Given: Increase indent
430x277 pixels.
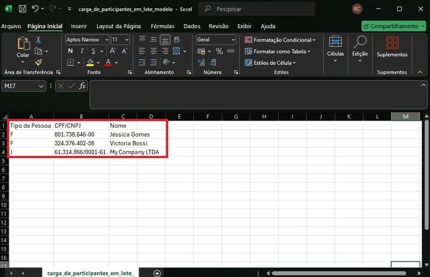Looking at the screenshot, I should tap(154, 62).
